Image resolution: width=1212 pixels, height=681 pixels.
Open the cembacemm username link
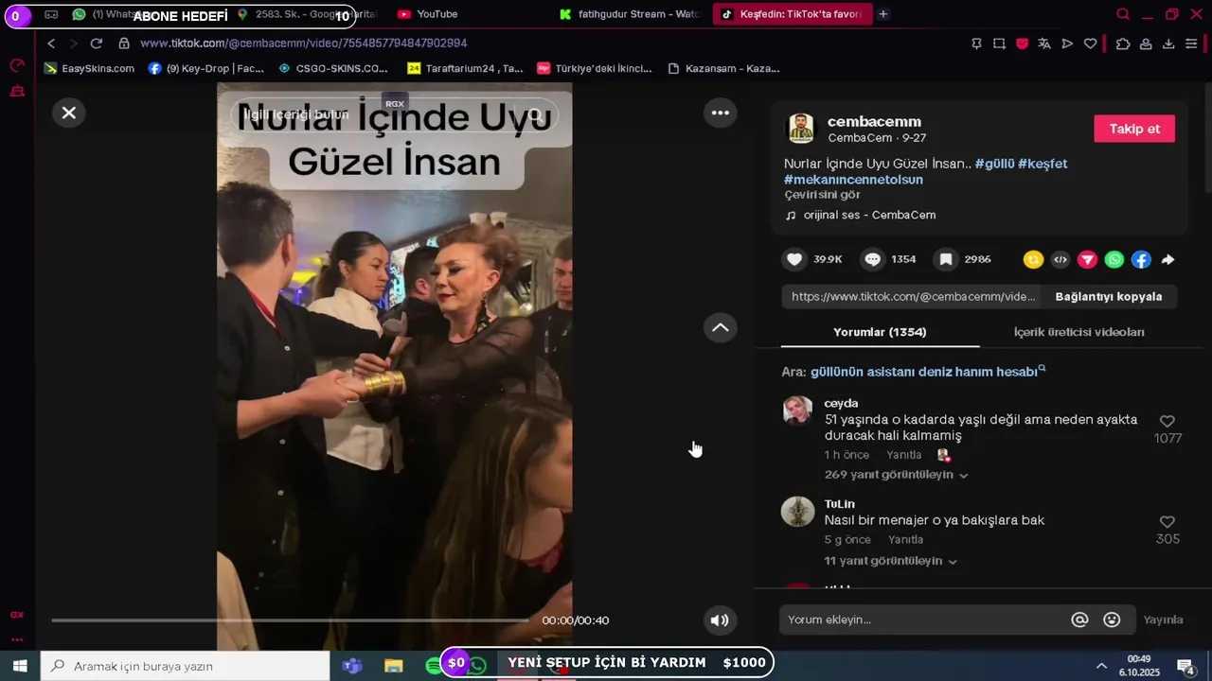point(874,121)
